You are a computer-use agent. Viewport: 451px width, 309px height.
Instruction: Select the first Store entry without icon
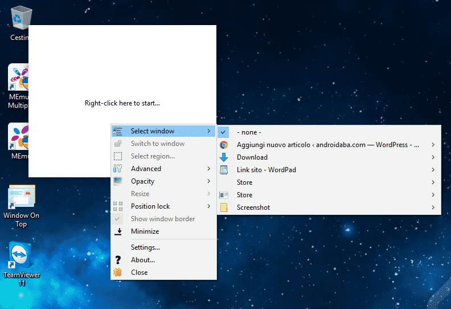pyautogui.click(x=329, y=182)
